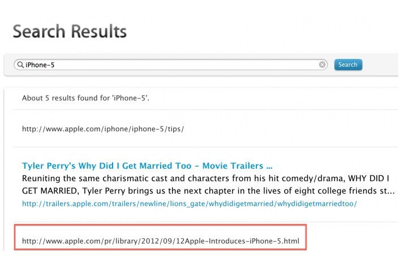Image resolution: width=400 pixels, height=271 pixels.
Task: Click the 'GET MARRIED, Tyler Perry brings' snippet line
Action: (x=208, y=191)
